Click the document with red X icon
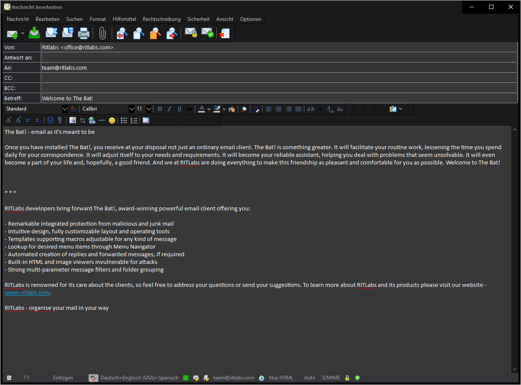Viewport: 521px width, 385px height. (224, 33)
